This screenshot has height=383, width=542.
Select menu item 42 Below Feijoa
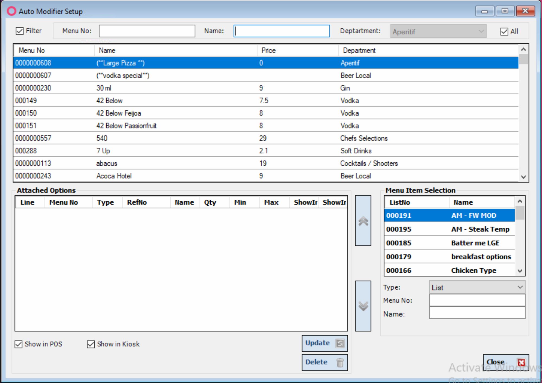(x=266, y=113)
